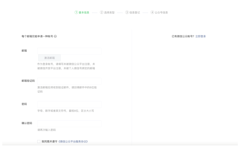This screenshot has width=242, height=148.
Task: Click the step 2 circled number icon
Action: [x=102, y=13]
